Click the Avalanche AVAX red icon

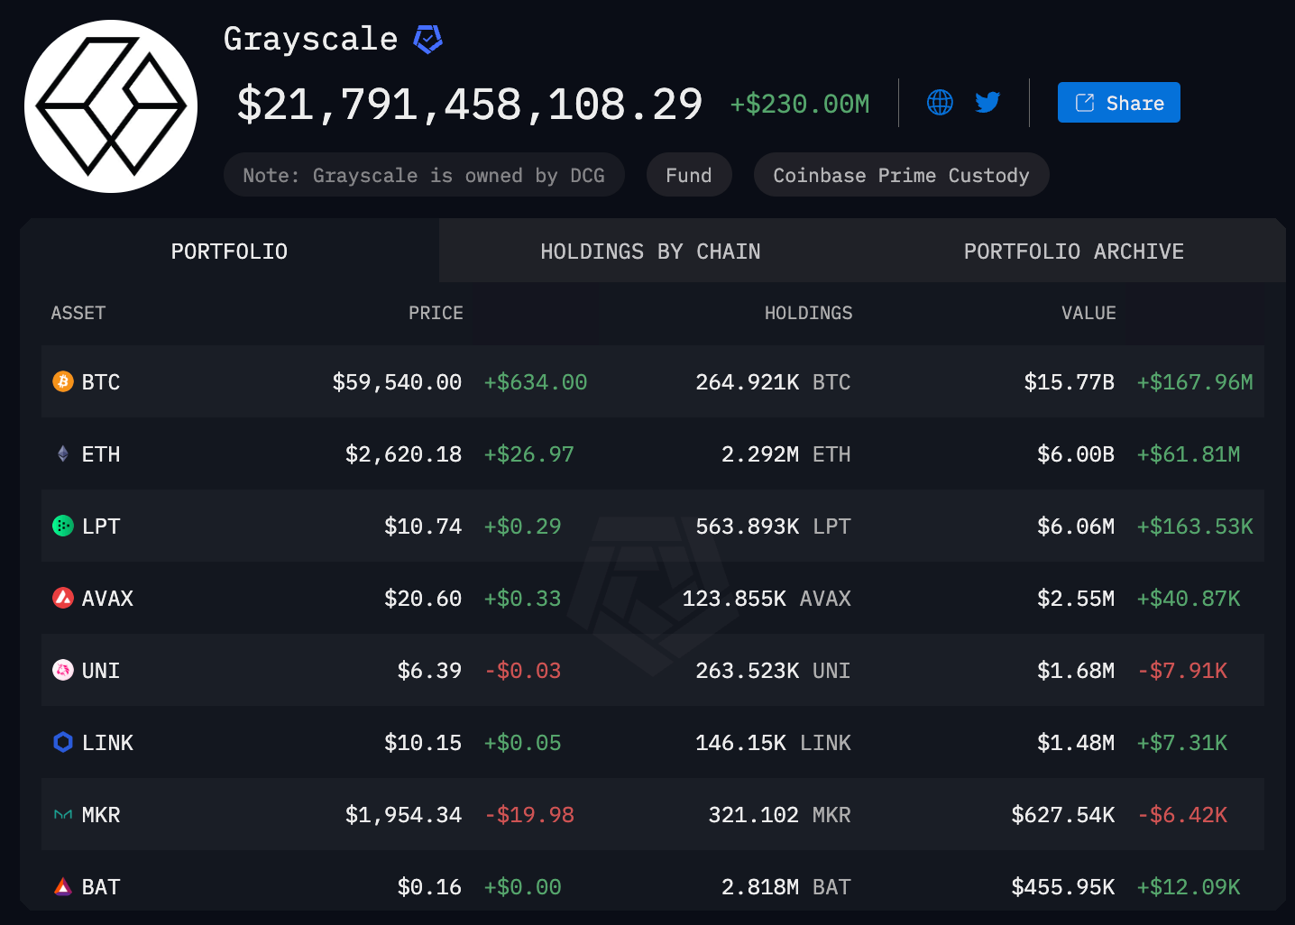[63, 598]
